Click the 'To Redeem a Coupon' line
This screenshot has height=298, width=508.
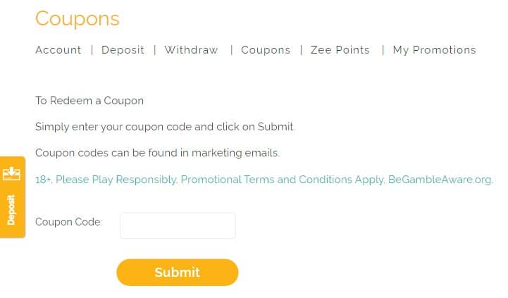[x=89, y=101]
